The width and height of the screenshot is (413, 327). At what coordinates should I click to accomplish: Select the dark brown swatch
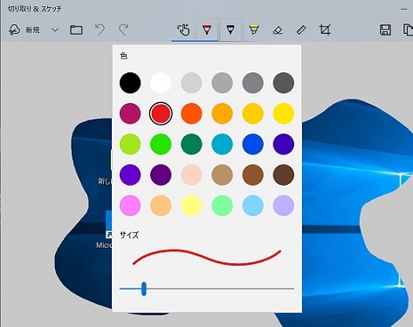coord(284,174)
